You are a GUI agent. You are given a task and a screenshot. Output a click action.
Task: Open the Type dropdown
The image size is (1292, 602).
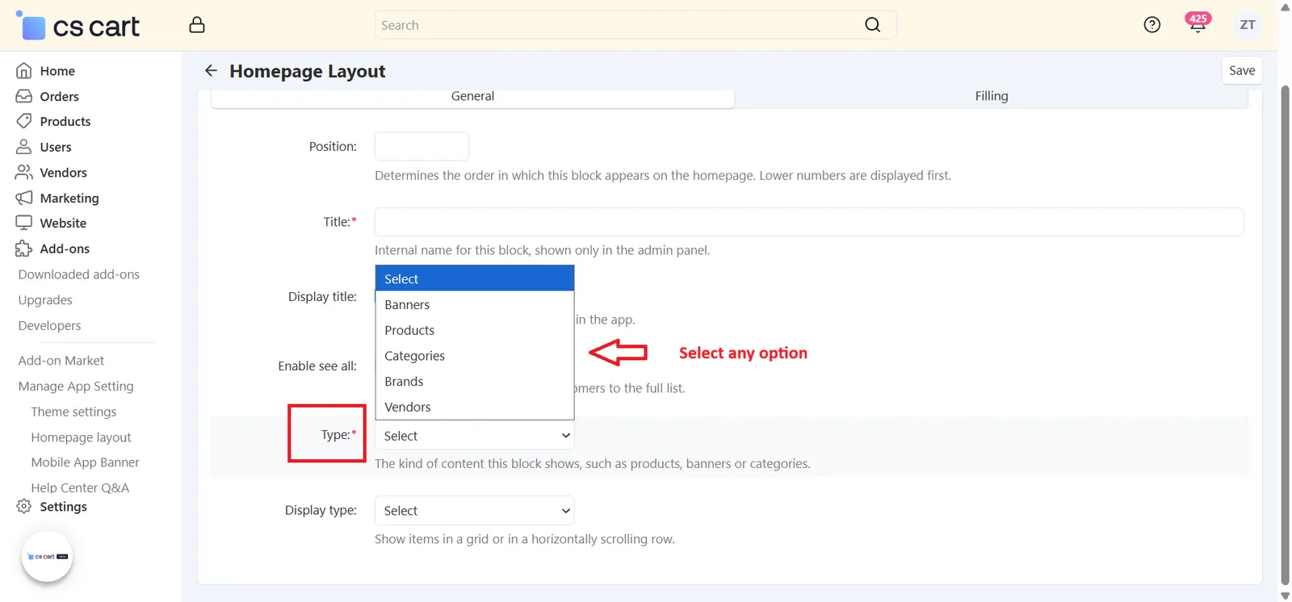[475, 436]
